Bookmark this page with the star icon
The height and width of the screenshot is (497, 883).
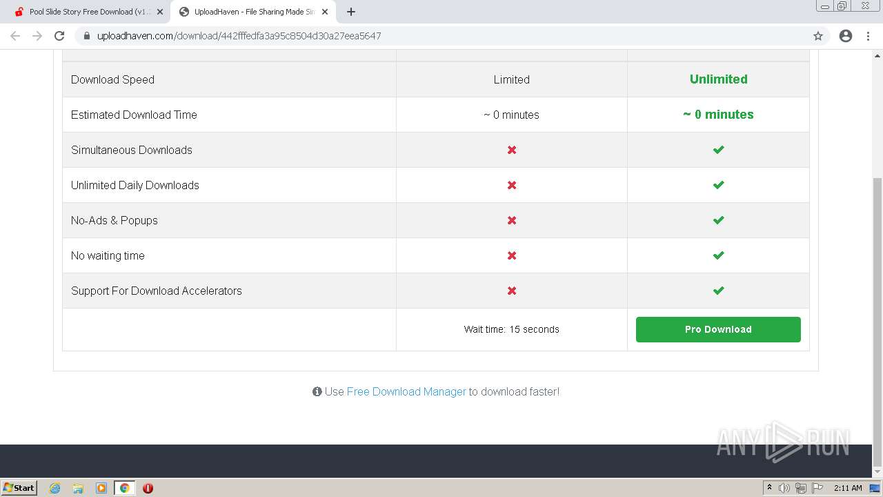[818, 36]
